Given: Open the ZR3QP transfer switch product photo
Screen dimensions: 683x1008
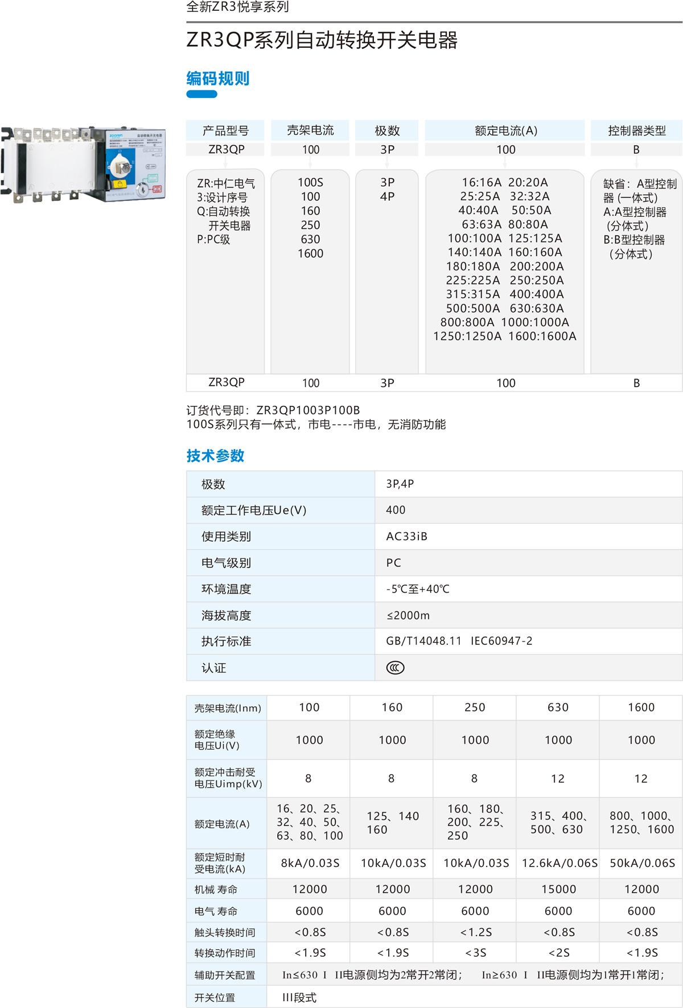Looking at the screenshot, I should tap(84, 164).
